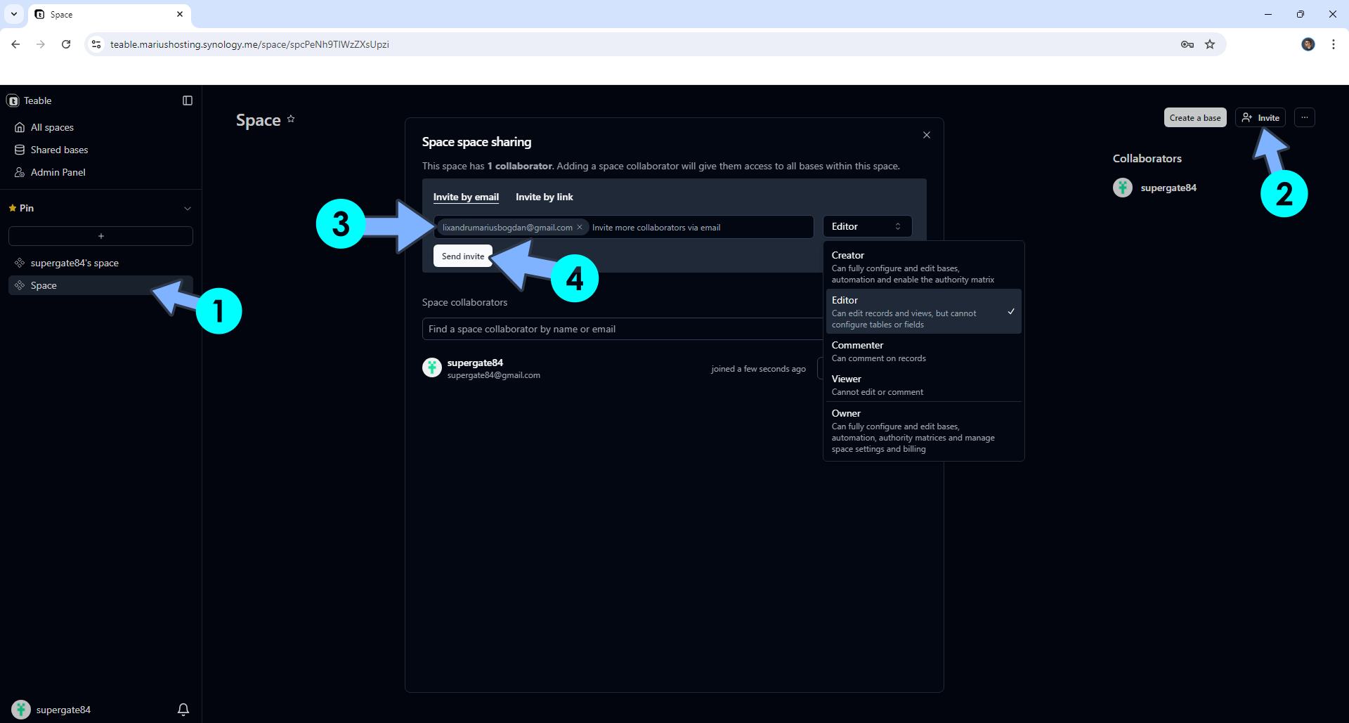Open All spaces home icon
Viewport: 1349px width, 723px height.
(20, 127)
